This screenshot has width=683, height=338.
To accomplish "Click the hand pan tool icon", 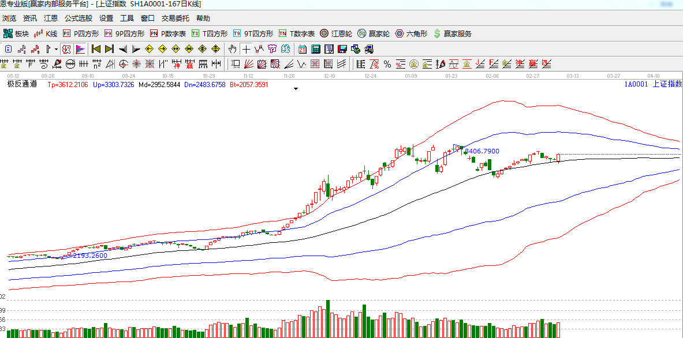I will (x=233, y=48).
